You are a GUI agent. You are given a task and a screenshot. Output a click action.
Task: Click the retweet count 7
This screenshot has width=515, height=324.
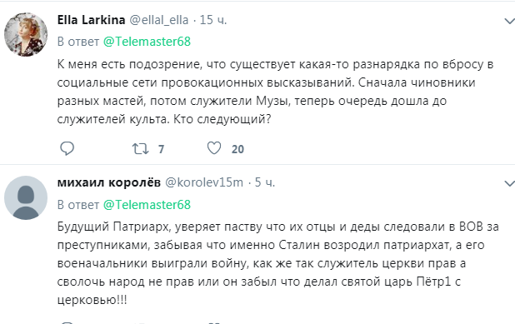[x=161, y=149]
